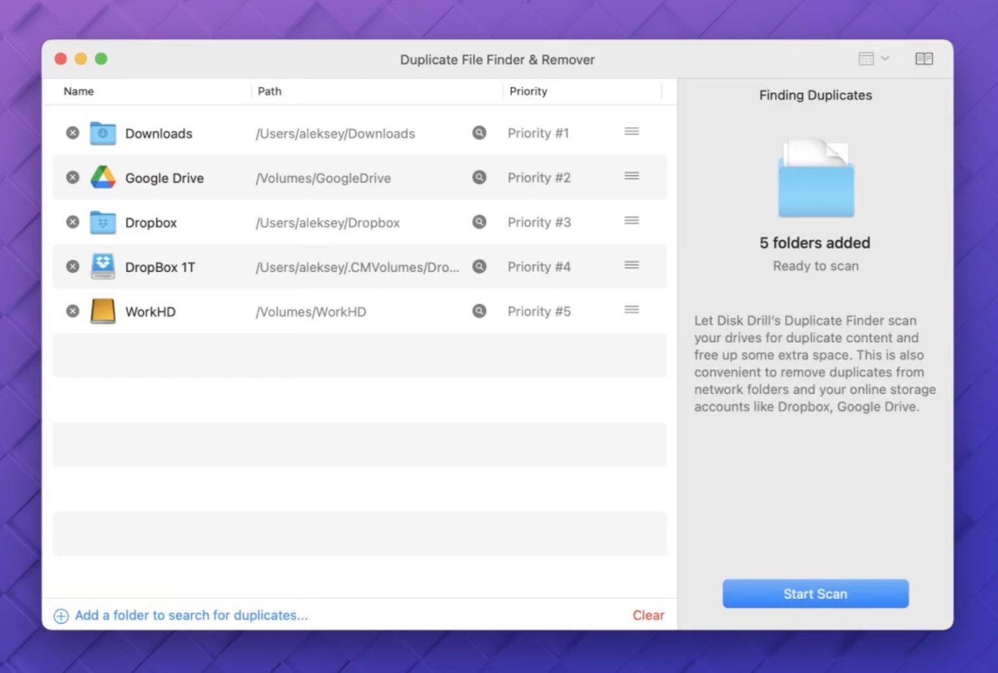Screen dimensions: 998x673
Task: Click magnifier icon for WorkHD path
Action: coord(480,311)
